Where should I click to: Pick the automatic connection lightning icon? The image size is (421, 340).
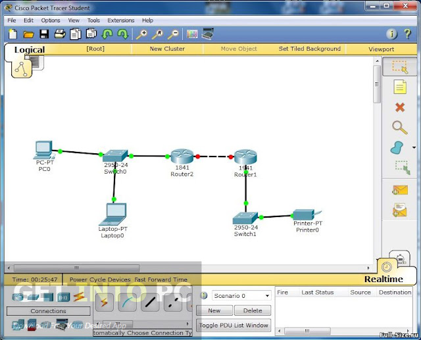(104, 303)
